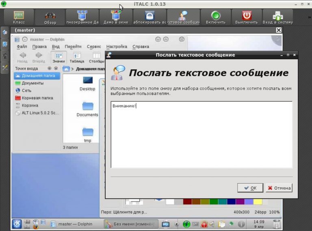Expand the toolbar overflow chevron
This screenshot has height=231, width=312.
[x=310, y=17]
